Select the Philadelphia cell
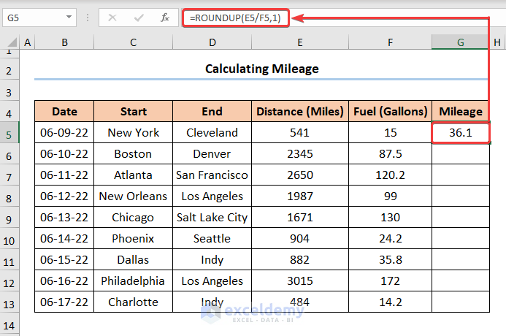506x336 pixels. tap(133, 281)
